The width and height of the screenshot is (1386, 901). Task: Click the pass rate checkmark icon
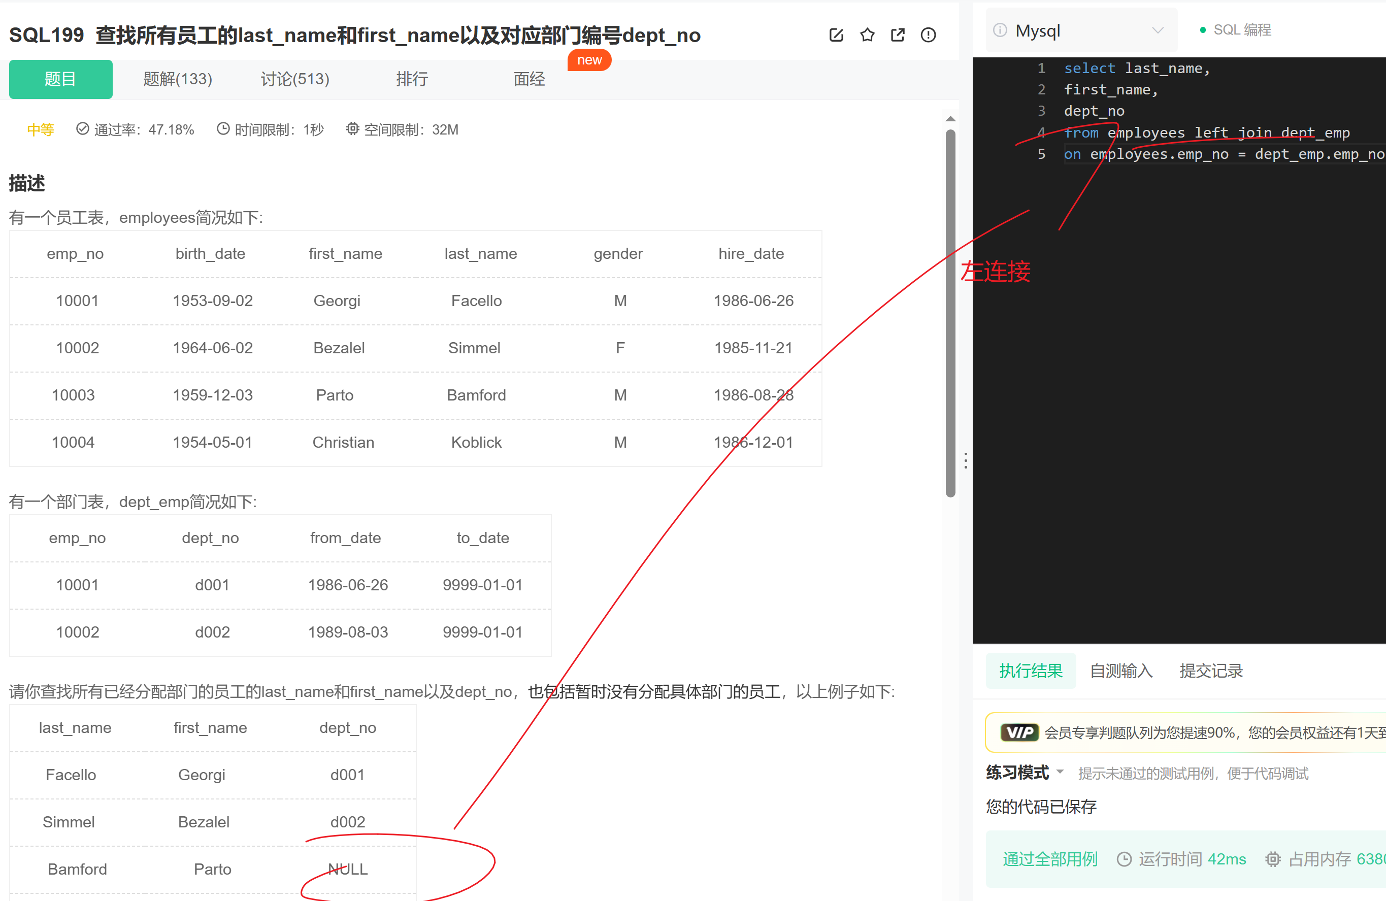tap(83, 129)
